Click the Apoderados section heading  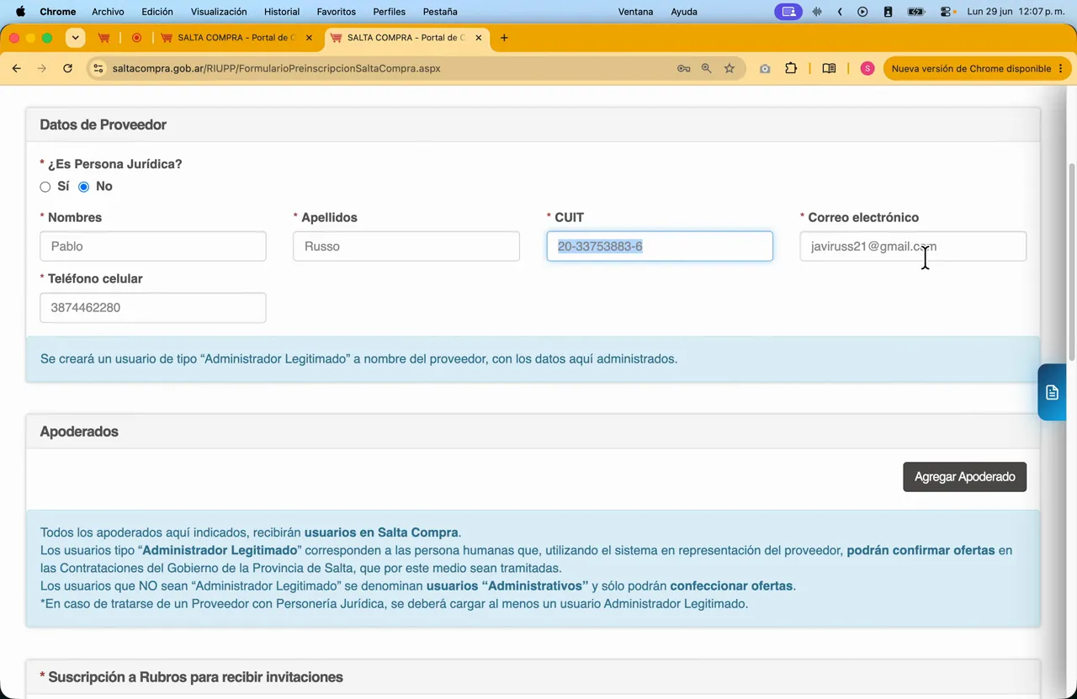click(79, 432)
